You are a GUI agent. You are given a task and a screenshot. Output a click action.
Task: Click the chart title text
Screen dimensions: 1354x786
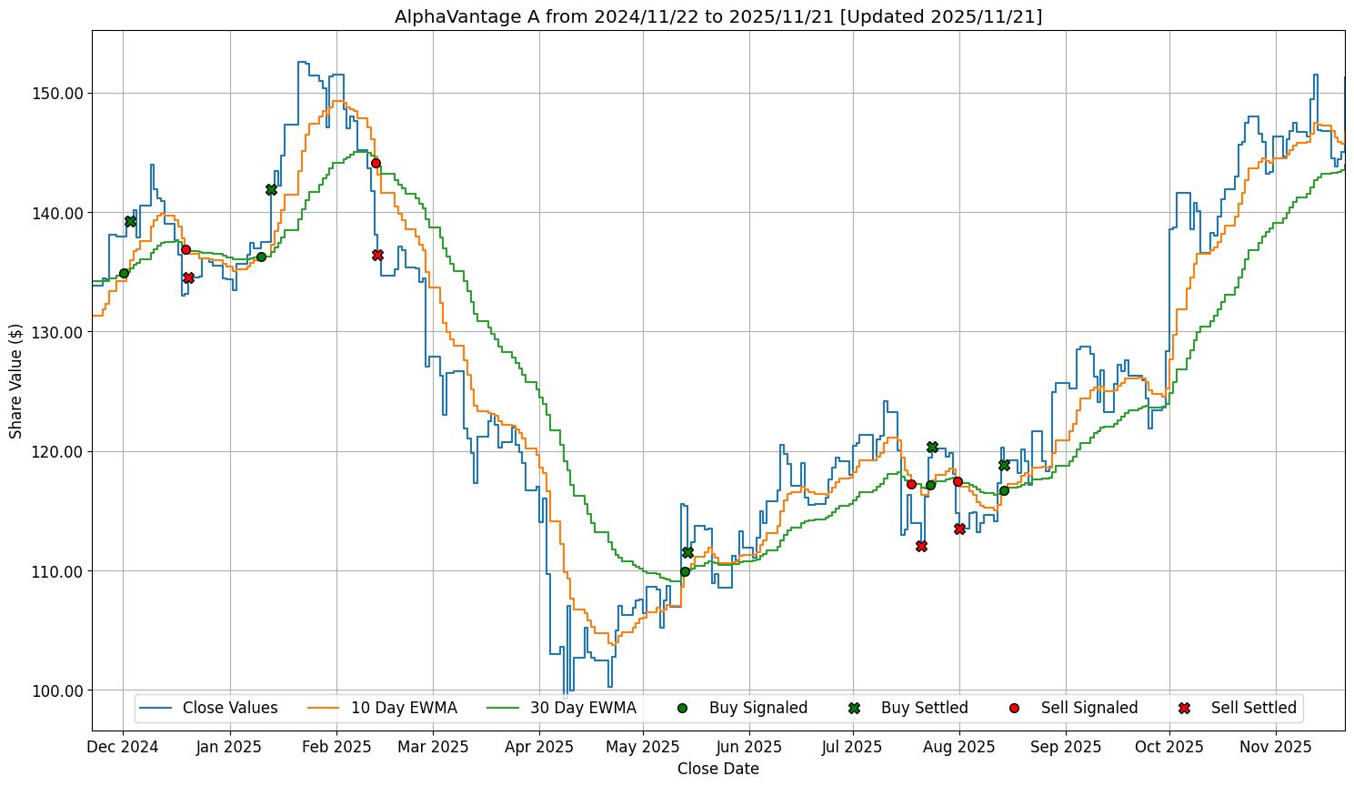(718, 16)
